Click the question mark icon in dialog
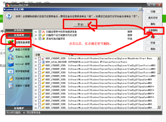 [9, 17]
